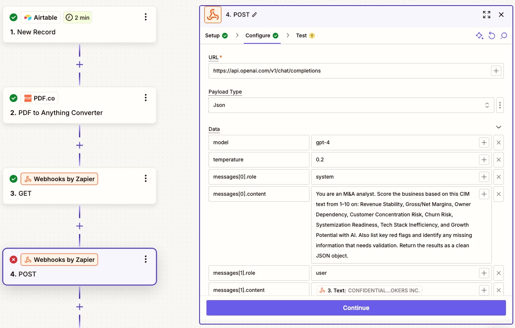
Task: Click the Payload Type label
Action: click(225, 92)
